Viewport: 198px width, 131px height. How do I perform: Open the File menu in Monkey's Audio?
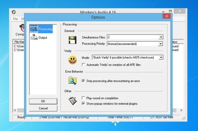tap(15, 19)
